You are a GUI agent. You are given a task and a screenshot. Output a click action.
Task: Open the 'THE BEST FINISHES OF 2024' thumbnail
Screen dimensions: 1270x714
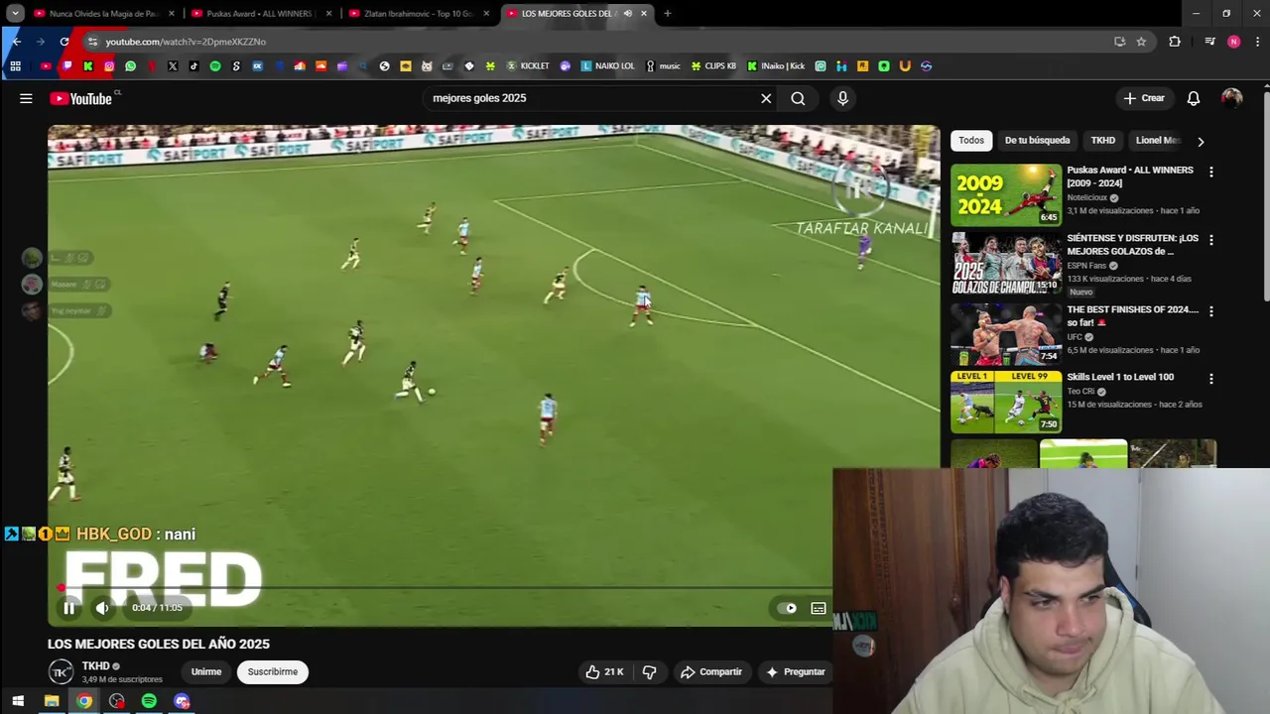(1006, 334)
